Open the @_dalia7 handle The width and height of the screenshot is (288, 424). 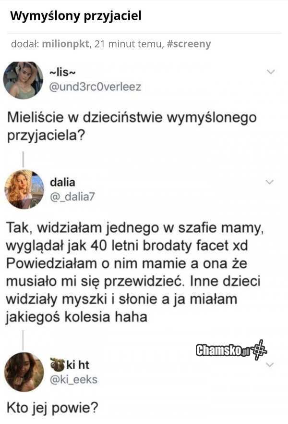point(72,197)
